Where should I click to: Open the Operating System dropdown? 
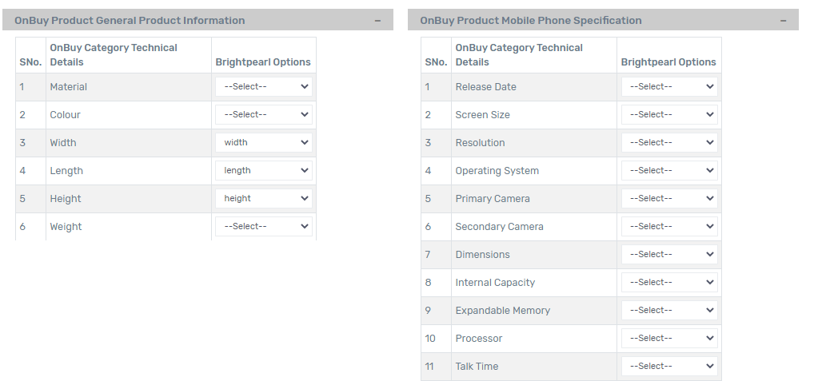pyautogui.click(x=669, y=171)
